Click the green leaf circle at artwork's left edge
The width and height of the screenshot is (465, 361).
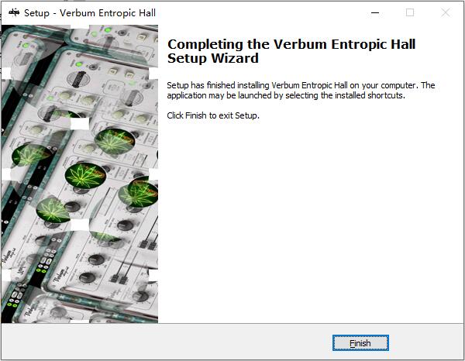(30, 155)
